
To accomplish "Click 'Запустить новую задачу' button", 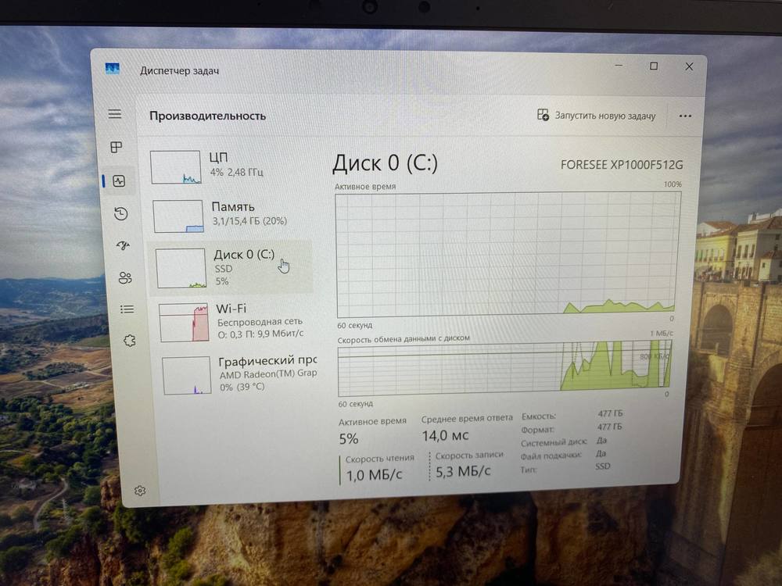I will click(597, 116).
